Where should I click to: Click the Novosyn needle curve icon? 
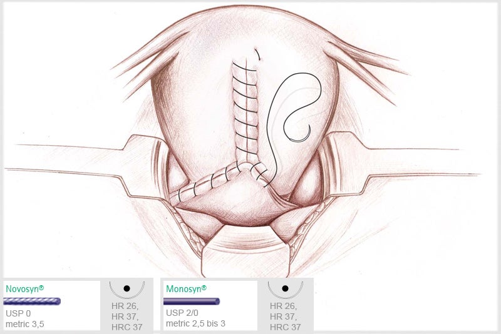point(127,289)
